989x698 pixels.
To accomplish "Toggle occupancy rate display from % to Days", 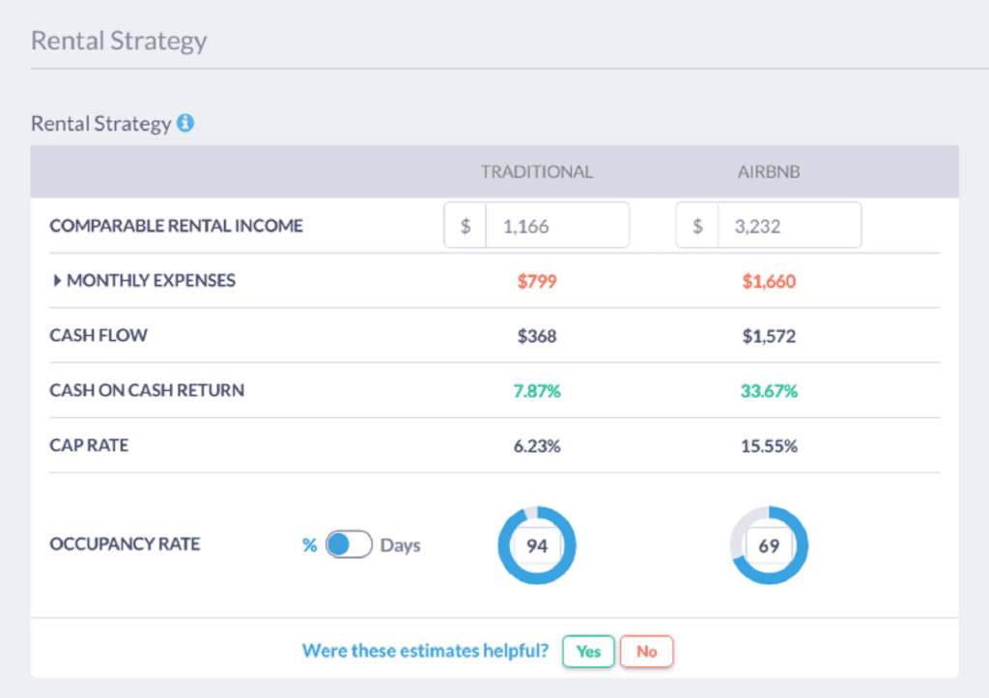I will 350,544.
